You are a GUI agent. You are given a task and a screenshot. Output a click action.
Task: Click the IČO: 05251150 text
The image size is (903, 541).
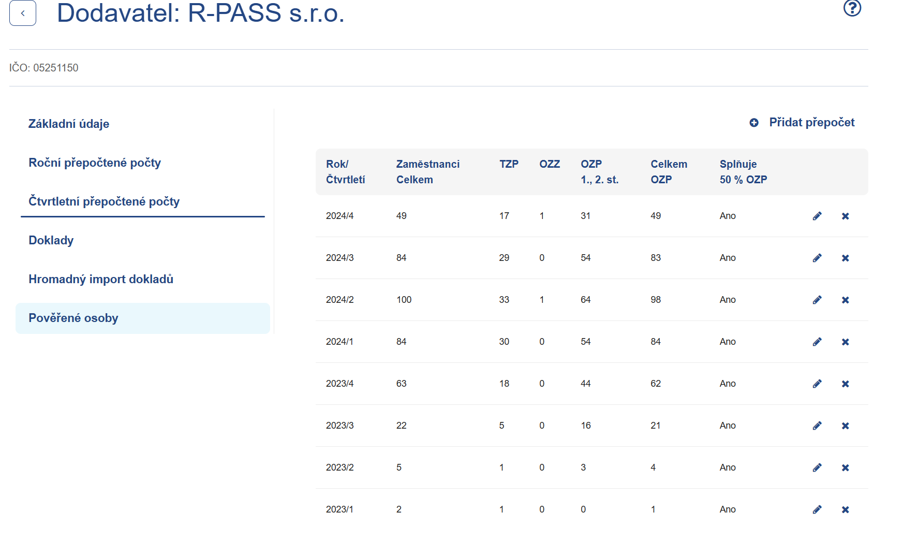click(x=43, y=68)
